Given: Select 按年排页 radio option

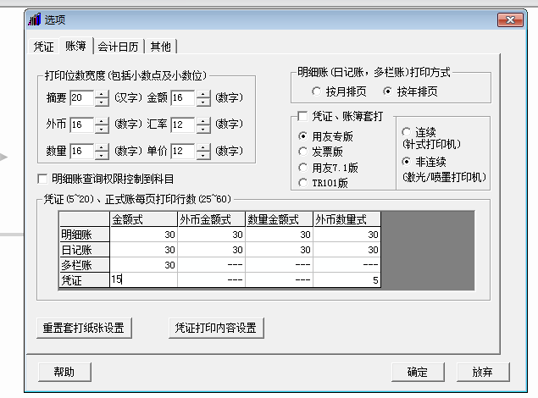Looking at the screenshot, I should 387,91.
